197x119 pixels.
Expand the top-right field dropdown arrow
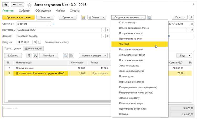click(x=188, y=30)
